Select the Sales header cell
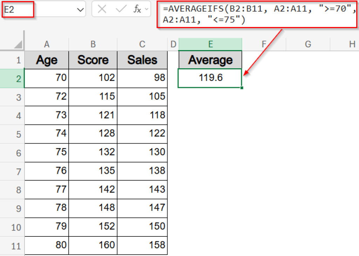 [x=142, y=60]
